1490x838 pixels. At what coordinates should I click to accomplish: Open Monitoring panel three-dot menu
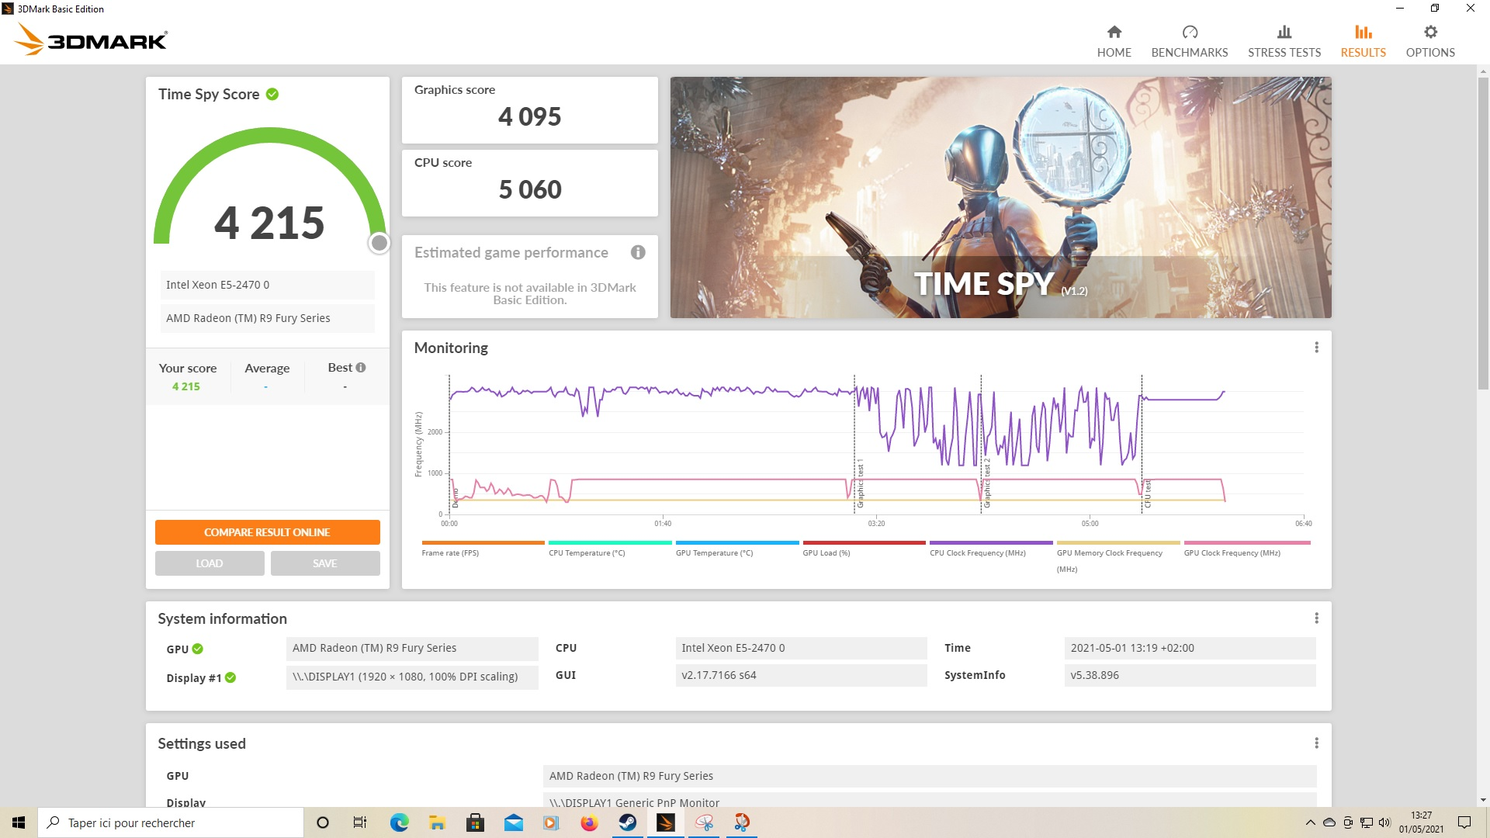[x=1316, y=348]
